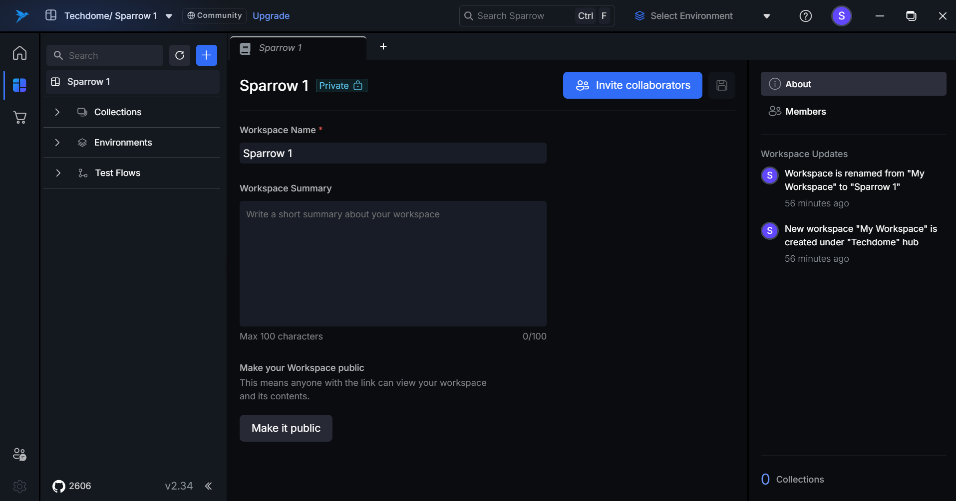Switch to the Members tab
The image size is (956, 501).
coord(805,112)
